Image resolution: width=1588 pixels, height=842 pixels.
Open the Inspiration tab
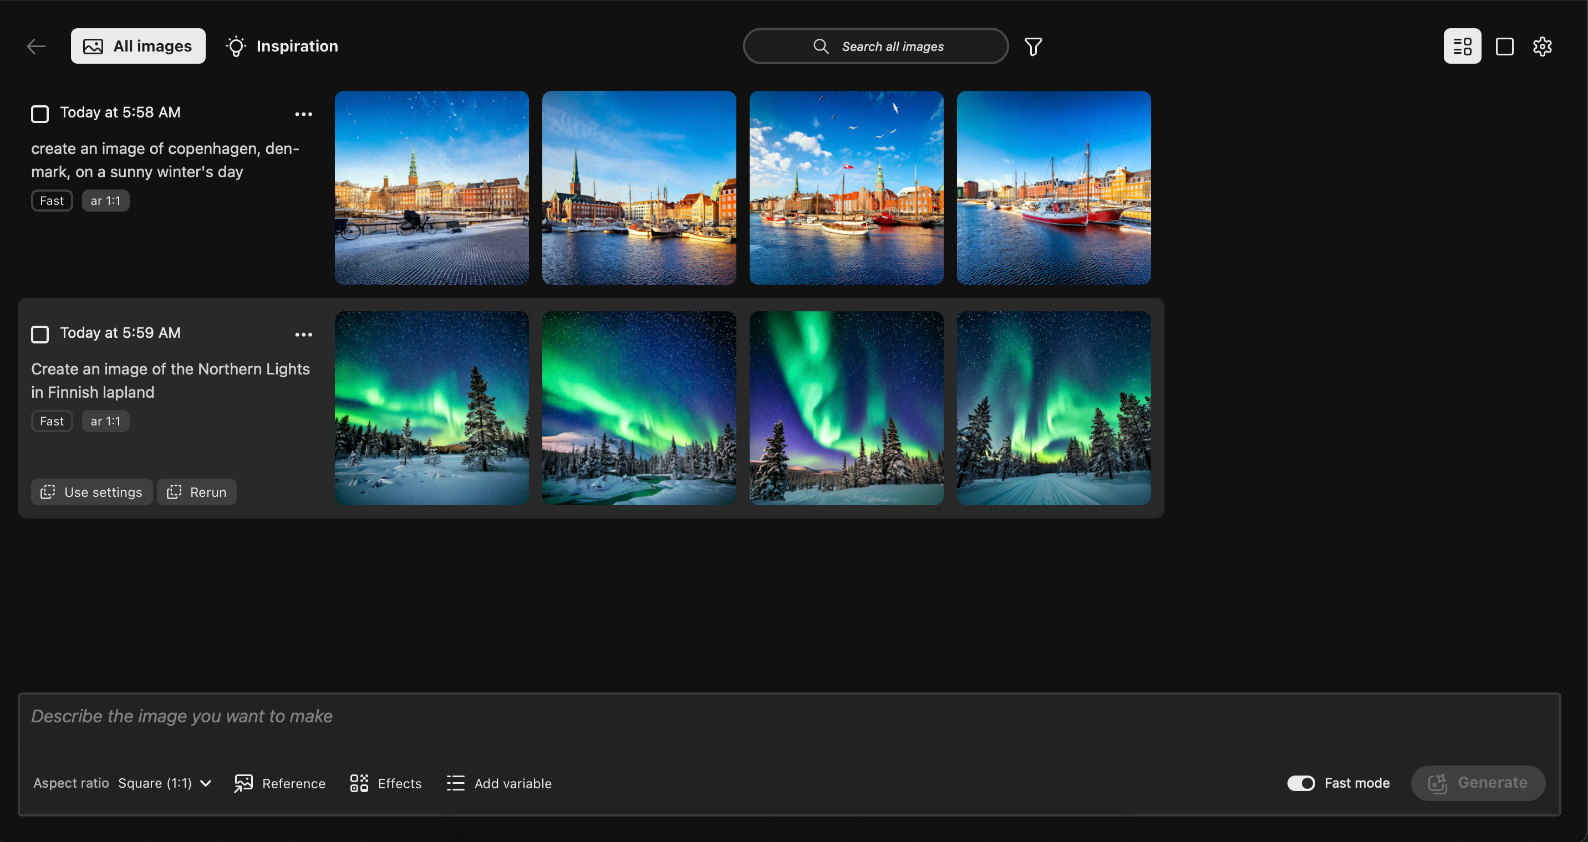click(x=281, y=45)
